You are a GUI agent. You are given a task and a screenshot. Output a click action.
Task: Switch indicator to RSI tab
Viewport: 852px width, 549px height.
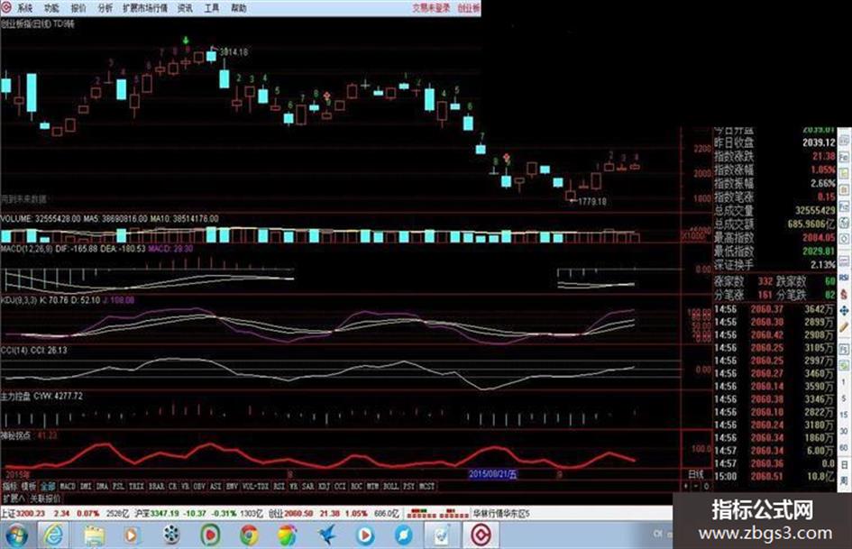(x=279, y=487)
